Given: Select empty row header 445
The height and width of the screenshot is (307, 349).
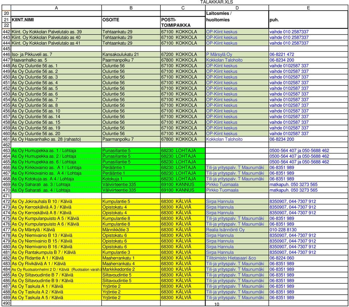Looking at the screenshot, I should pos(7,49).
